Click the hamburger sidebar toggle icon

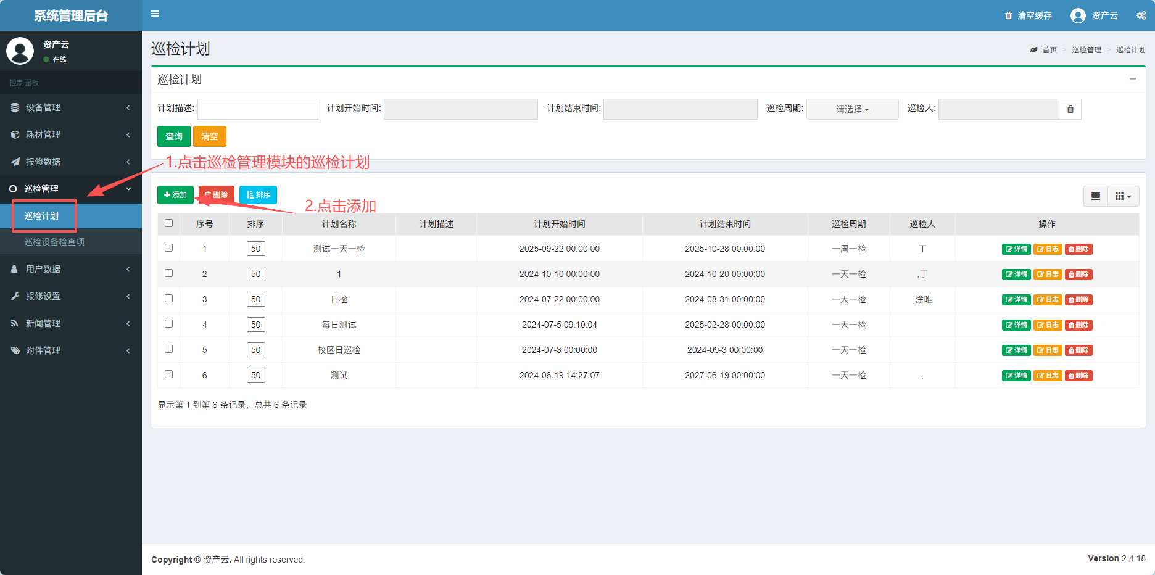155,14
